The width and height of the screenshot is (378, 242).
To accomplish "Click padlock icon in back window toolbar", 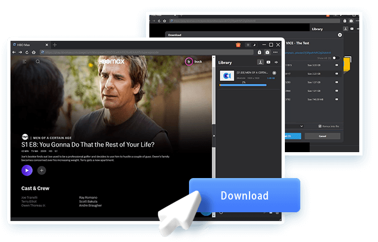I will (x=345, y=21).
